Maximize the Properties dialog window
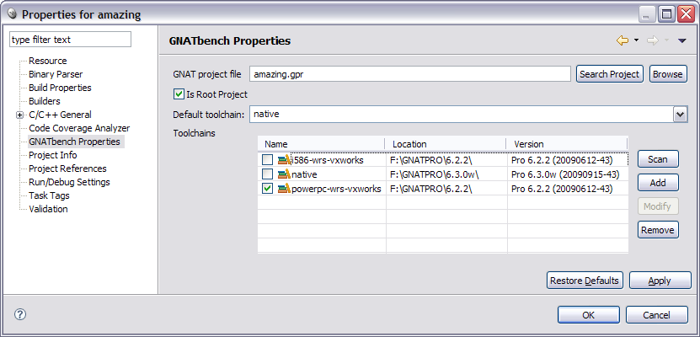 pyautogui.click(x=666, y=14)
